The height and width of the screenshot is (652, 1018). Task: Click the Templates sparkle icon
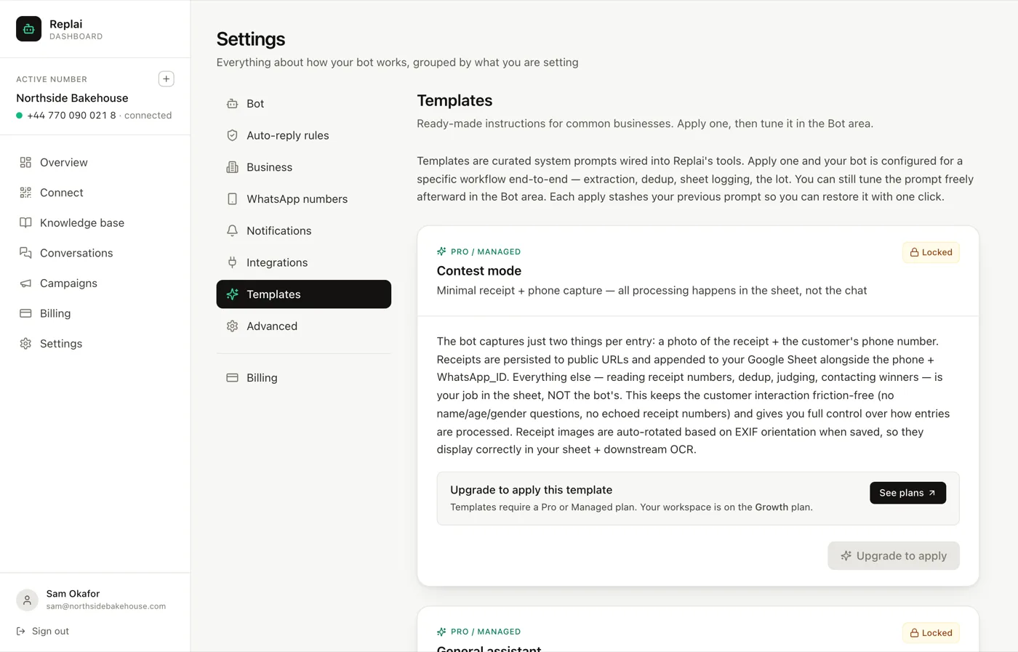tap(232, 294)
